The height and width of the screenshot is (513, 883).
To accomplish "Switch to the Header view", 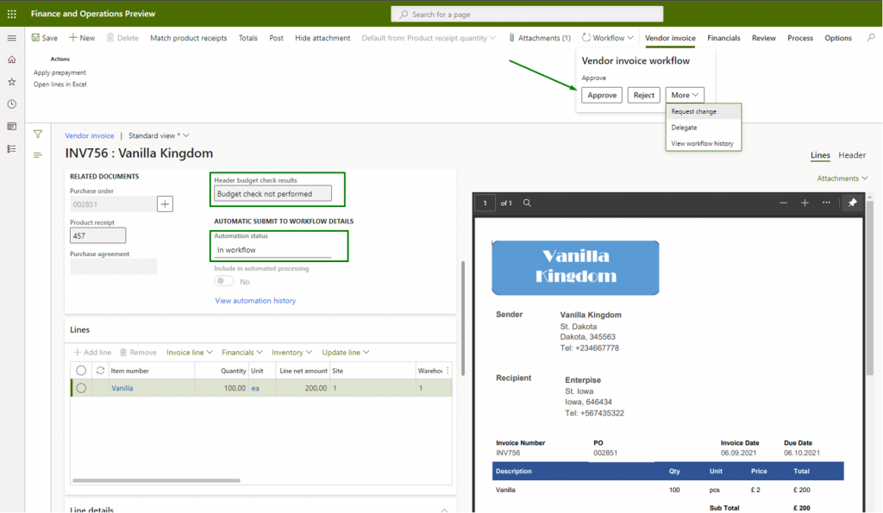I will click(x=852, y=155).
